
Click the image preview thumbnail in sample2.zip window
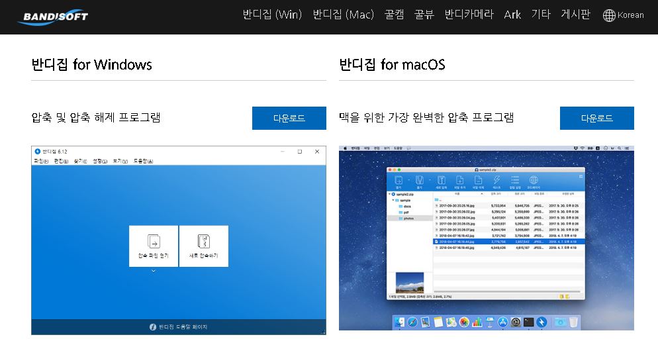(410, 283)
